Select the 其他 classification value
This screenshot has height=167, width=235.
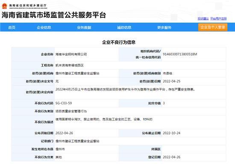59,157
